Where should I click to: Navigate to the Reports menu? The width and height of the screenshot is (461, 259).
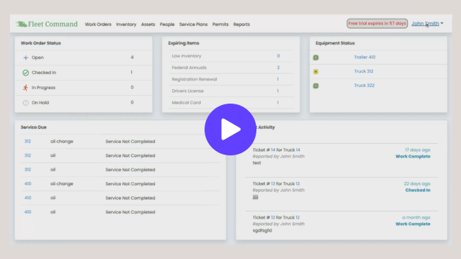coord(241,24)
